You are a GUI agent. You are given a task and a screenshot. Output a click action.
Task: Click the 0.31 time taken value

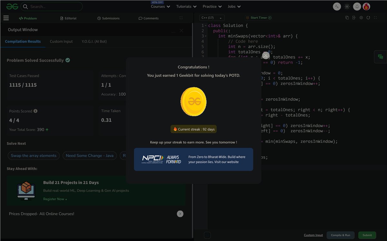point(106,120)
